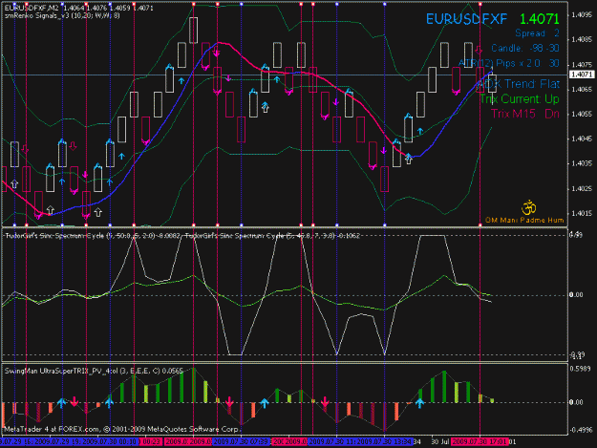Click 1.4065 on the price scale

[581, 89]
